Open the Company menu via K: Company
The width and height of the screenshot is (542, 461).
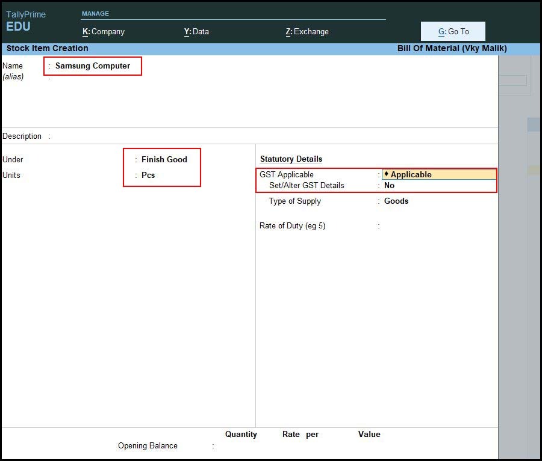(104, 31)
